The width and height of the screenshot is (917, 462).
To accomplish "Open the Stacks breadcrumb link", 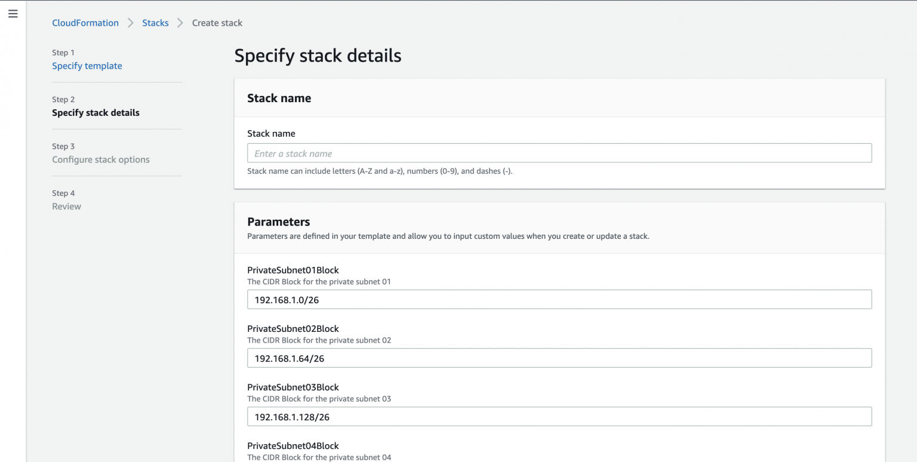I will 155,23.
